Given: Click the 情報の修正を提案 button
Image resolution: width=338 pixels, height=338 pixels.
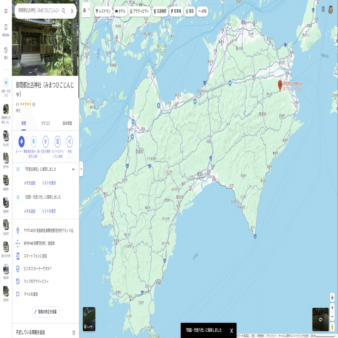Looking at the screenshot, I should [x=46, y=312].
